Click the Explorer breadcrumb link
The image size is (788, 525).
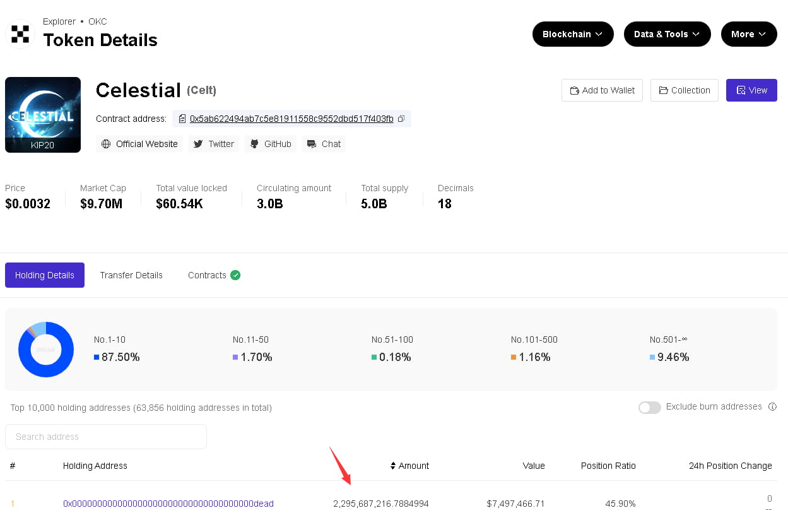59,21
